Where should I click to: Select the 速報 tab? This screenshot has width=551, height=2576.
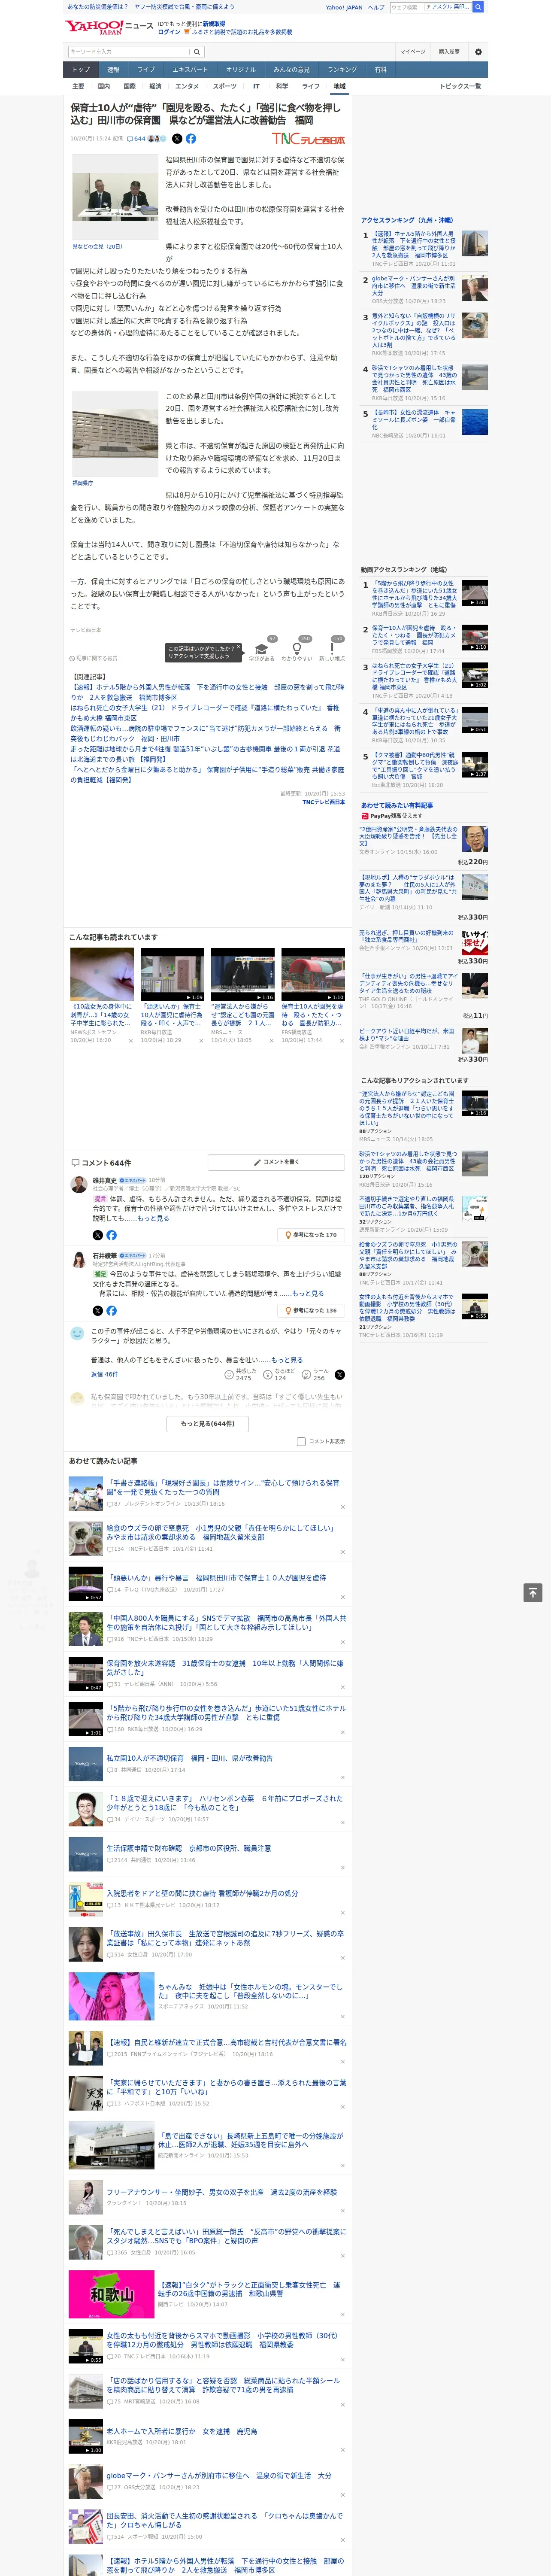(113, 70)
